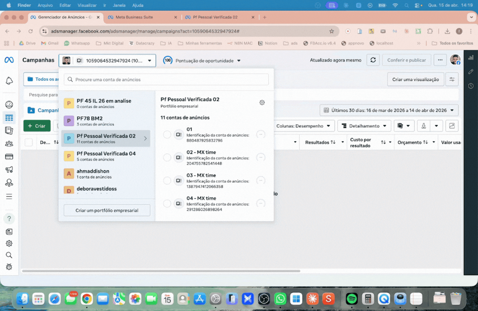The height and width of the screenshot is (311, 478).
Task: Click the bug report icon in sidebar
Action: pos(9,267)
